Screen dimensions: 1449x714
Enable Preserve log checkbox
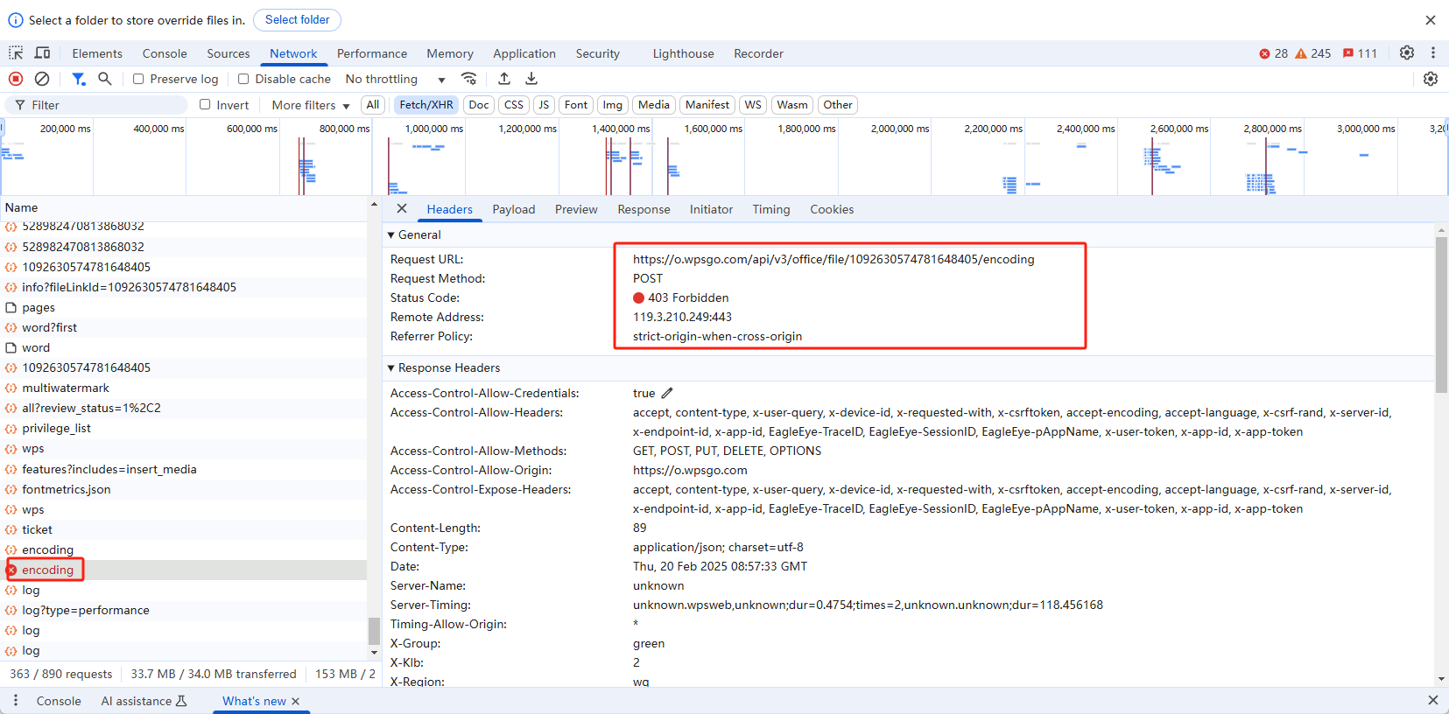coord(138,79)
